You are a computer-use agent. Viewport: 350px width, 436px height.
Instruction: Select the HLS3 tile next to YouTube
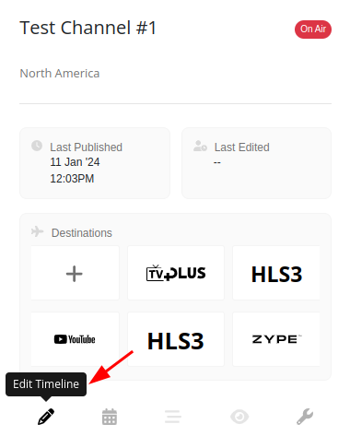click(176, 339)
